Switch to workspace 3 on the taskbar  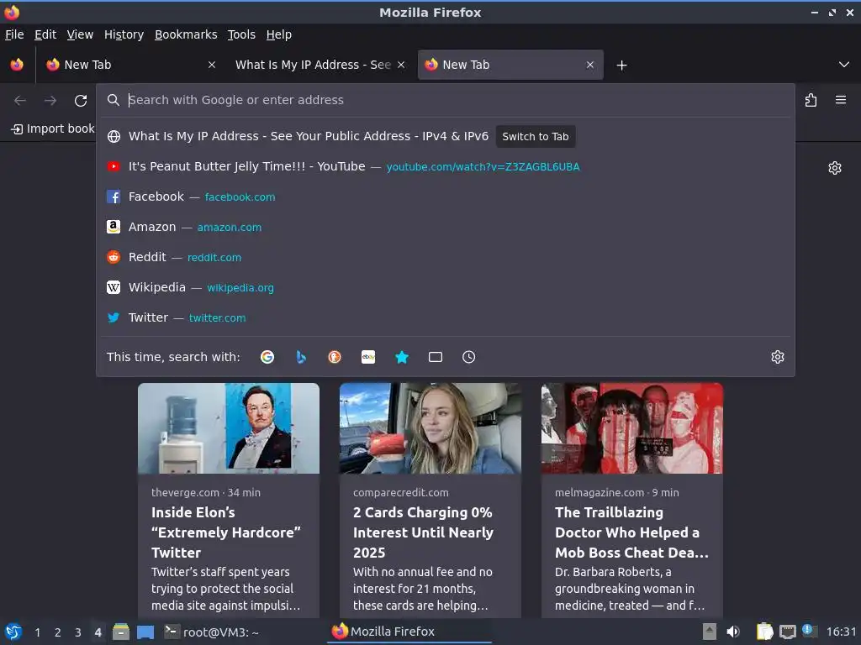(78, 632)
